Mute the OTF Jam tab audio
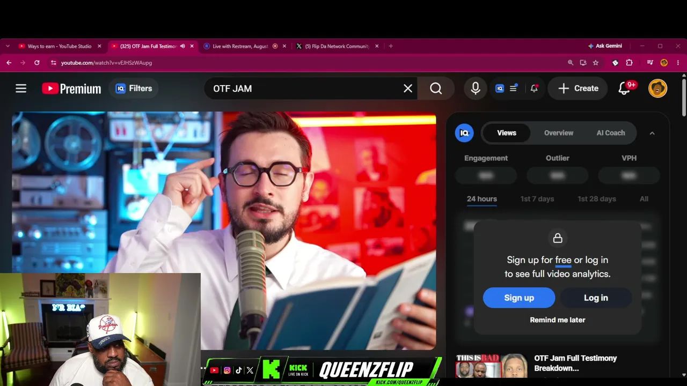 click(182, 46)
